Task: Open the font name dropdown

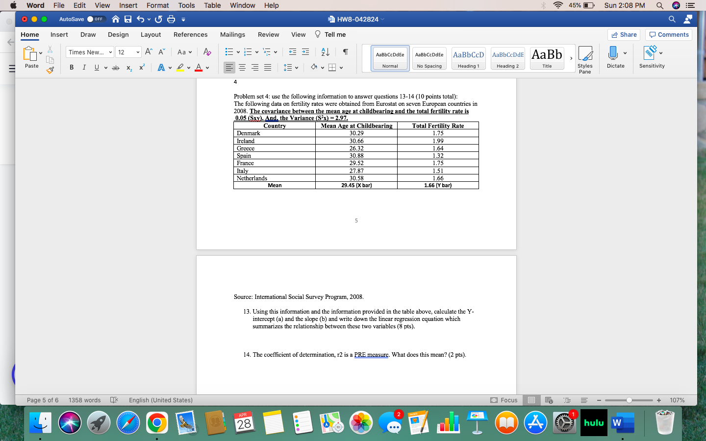Action: 89,51
